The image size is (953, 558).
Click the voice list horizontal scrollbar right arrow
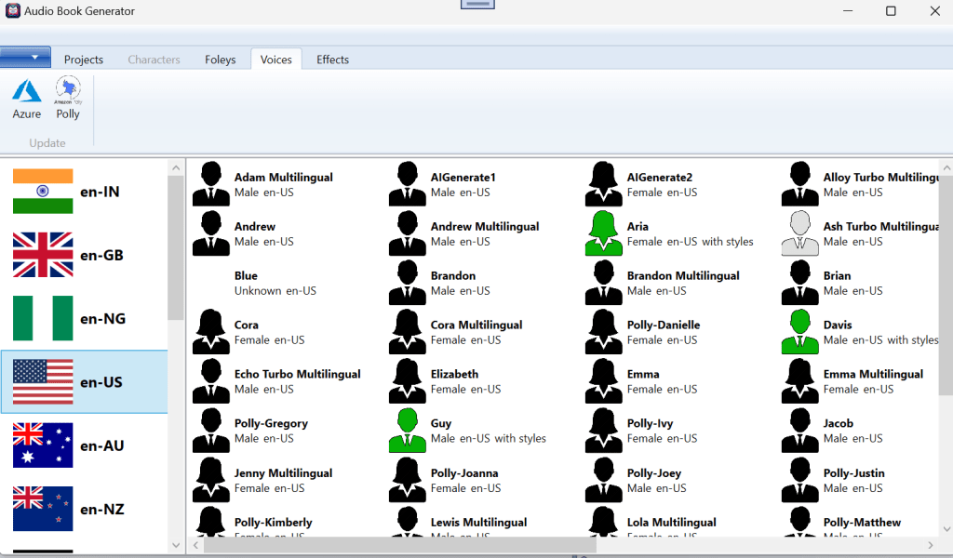(x=932, y=545)
